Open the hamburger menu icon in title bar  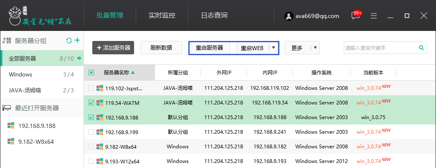point(374,16)
